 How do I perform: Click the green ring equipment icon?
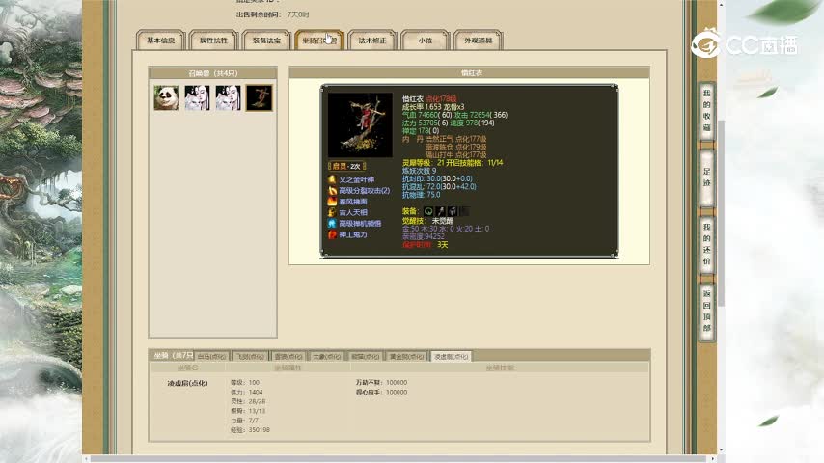tap(428, 211)
